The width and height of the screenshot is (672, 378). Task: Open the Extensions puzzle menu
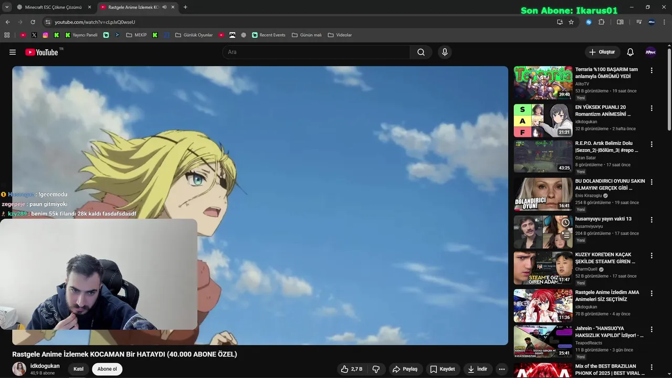(x=602, y=22)
